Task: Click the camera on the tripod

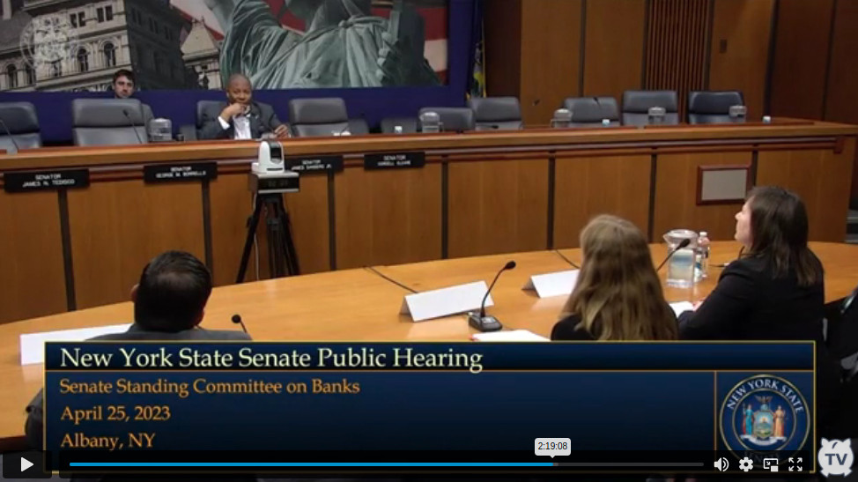Action: point(269,158)
